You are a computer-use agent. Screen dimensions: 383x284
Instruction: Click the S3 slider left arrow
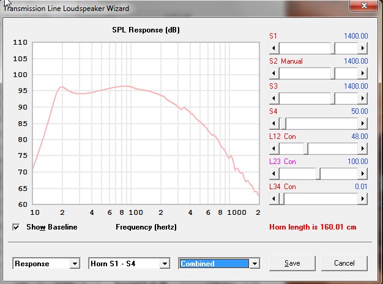click(x=274, y=99)
